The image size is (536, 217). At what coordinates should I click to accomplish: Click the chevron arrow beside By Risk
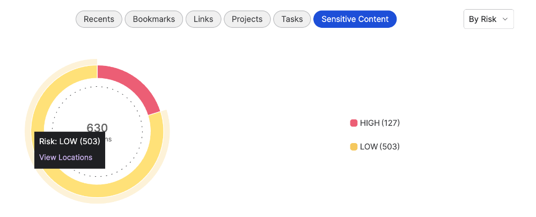click(505, 19)
